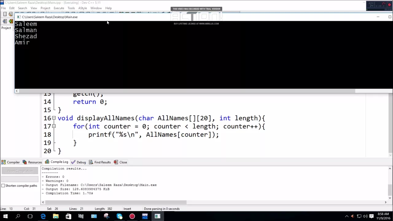Click the Abort Compilation button
Image resolution: width=393 pixels, height=221 pixels.
(x=20, y=171)
